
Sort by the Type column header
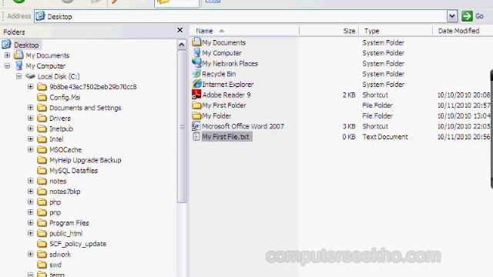pos(396,31)
